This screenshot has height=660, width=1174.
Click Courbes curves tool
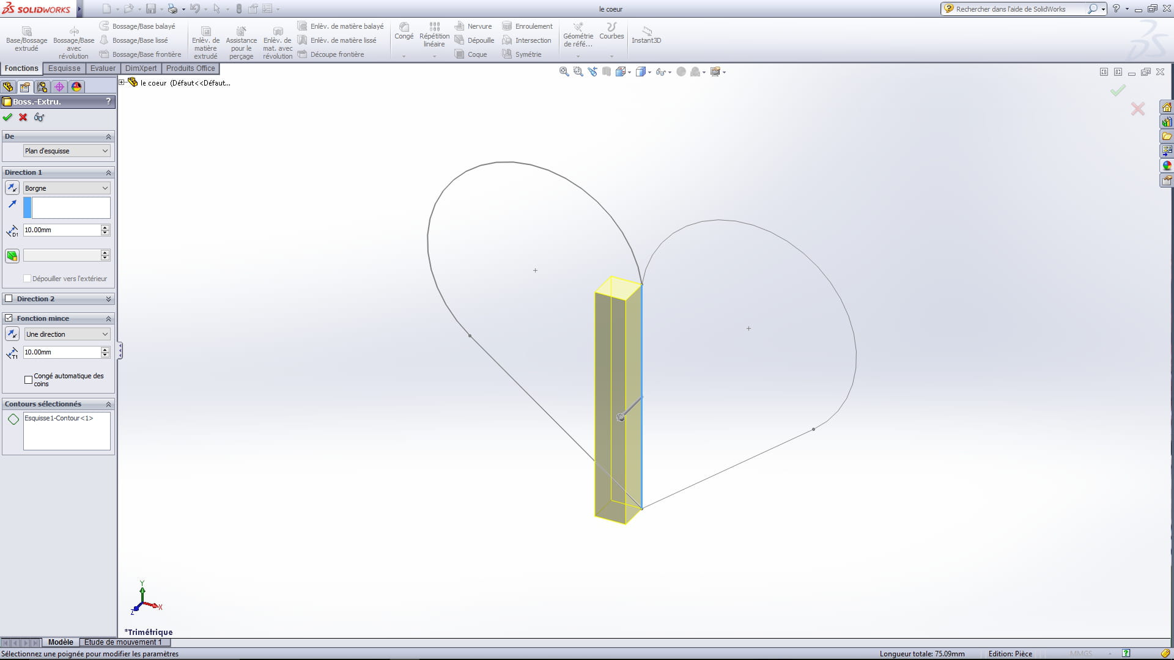coord(611,31)
